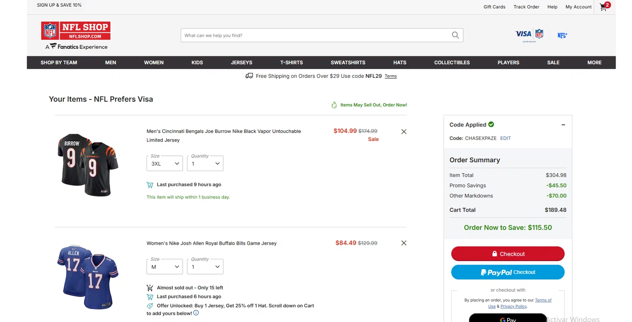
Task: Click the search magnifier icon
Action: (x=455, y=35)
